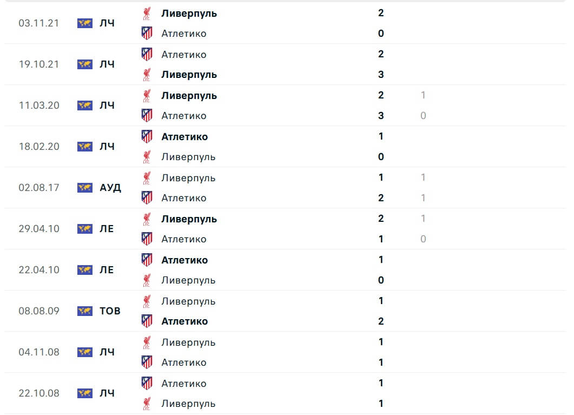
Task: Select bold Атлетико name in 22.04.10 match
Action: (x=184, y=260)
